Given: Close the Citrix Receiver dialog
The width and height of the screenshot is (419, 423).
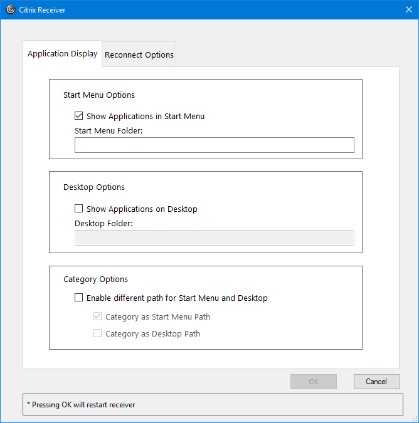Looking at the screenshot, I should (x=409, y=9).
